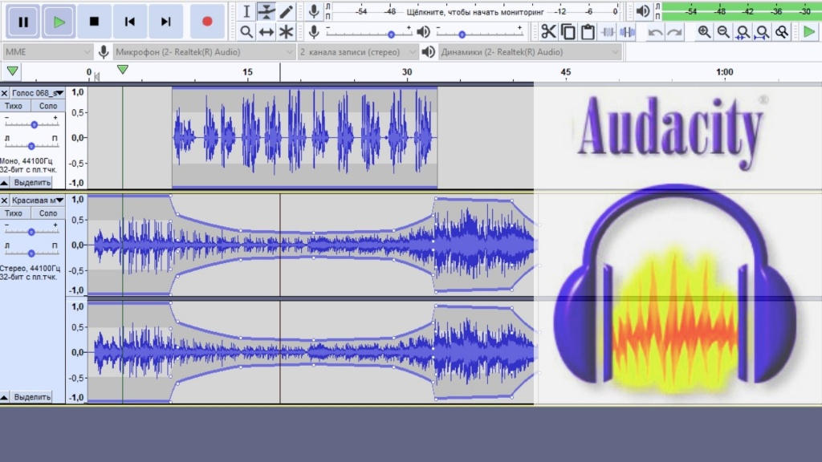Click the Silence audio icon
This screenshot has width=822, height=462.
[627, 32]
